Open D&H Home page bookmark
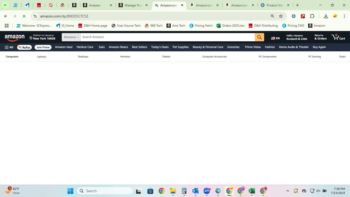 (x=93, y=26)
